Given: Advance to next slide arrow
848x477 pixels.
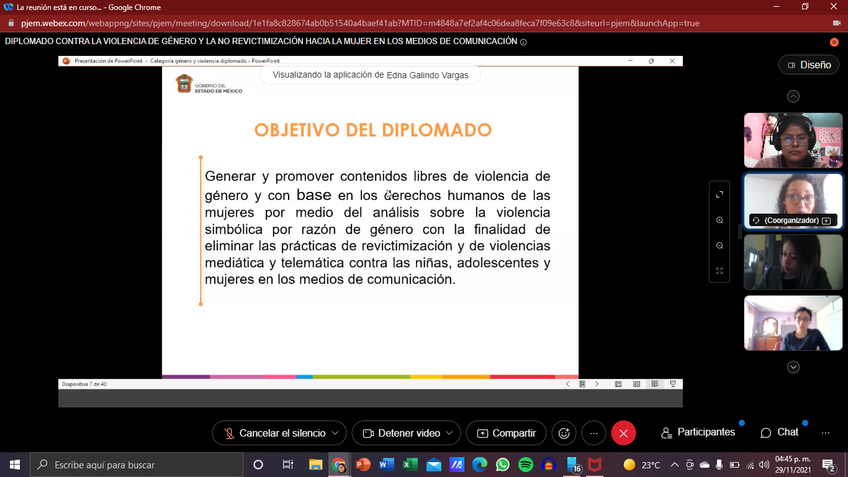Looking at the screenshot, I should pos(597,384).
